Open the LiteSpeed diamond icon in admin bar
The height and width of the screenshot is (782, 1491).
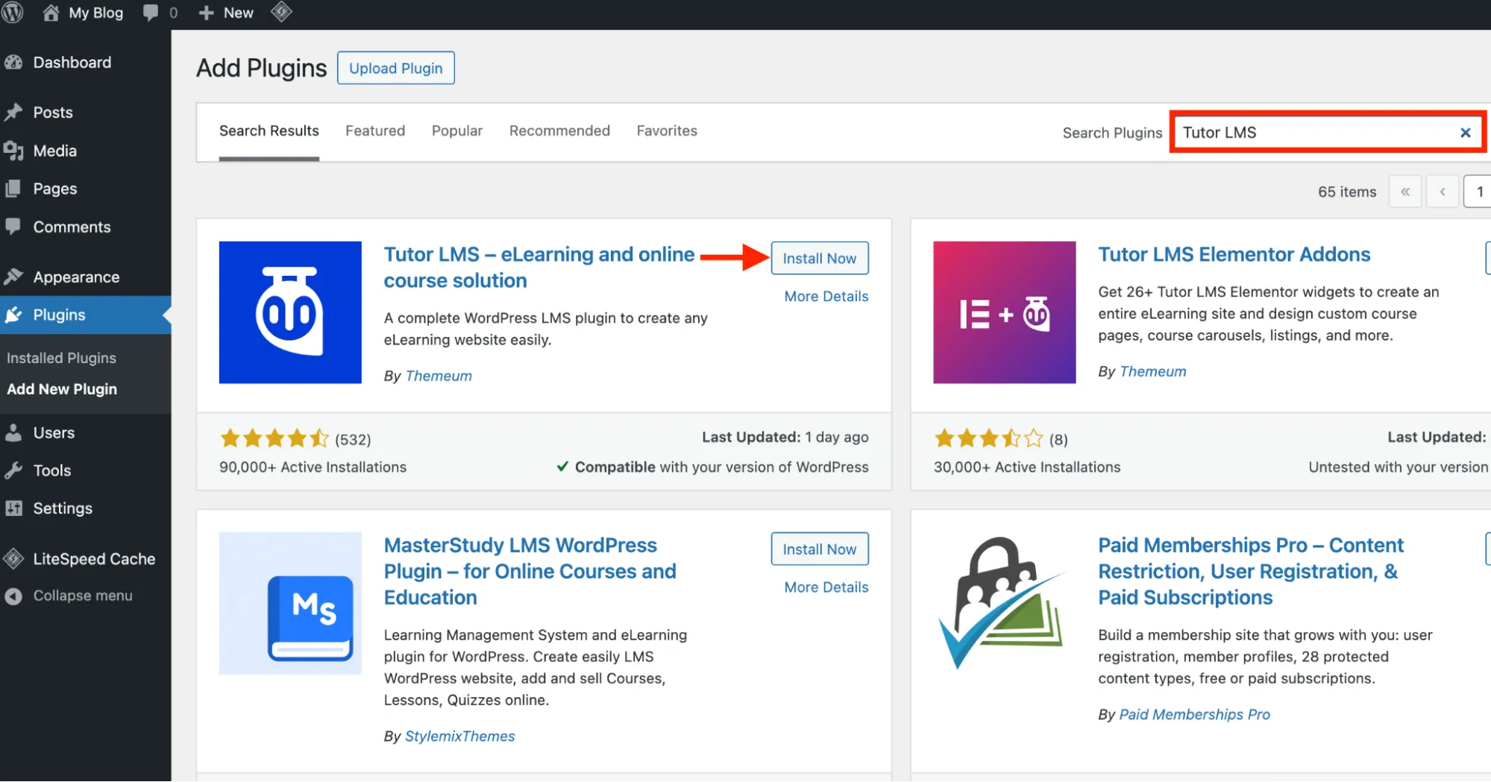pos(281,12)
